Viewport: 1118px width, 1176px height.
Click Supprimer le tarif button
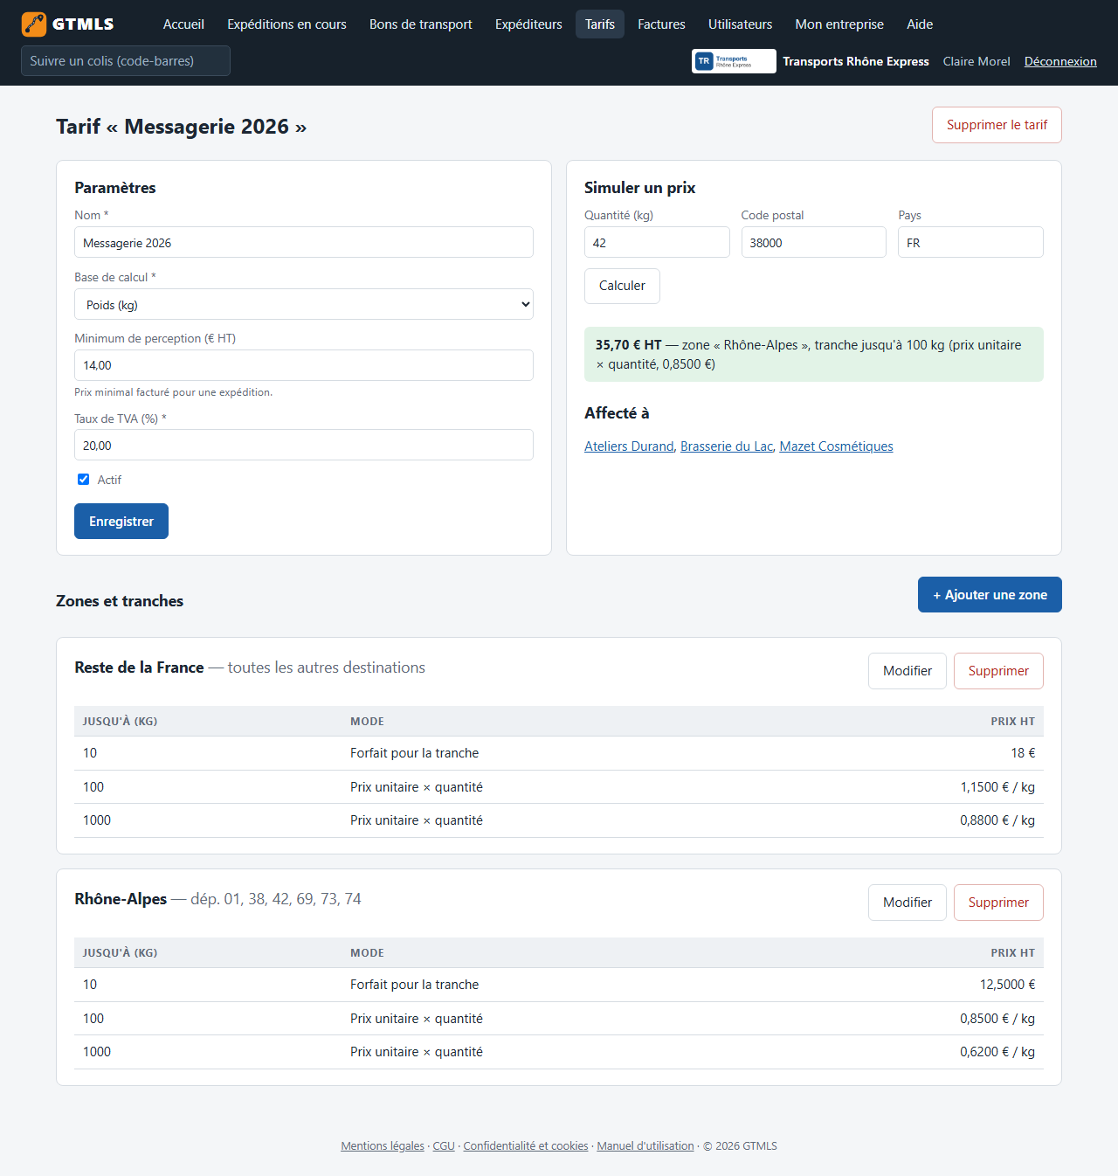tap(997, 125)
